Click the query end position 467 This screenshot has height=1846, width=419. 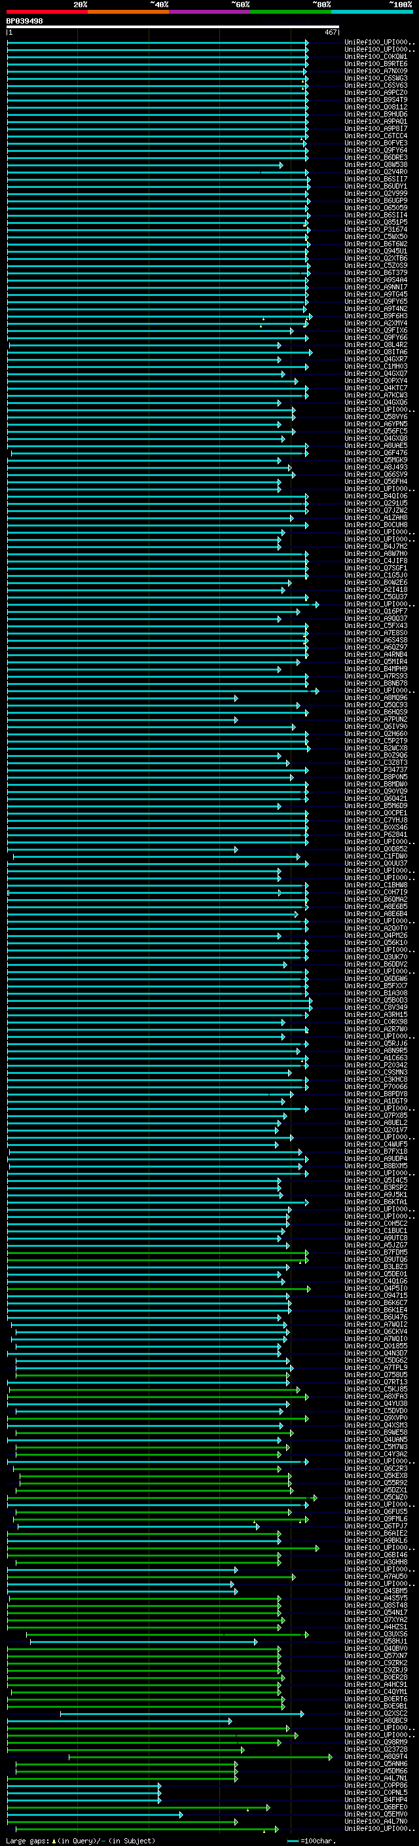tap(330, 32)
